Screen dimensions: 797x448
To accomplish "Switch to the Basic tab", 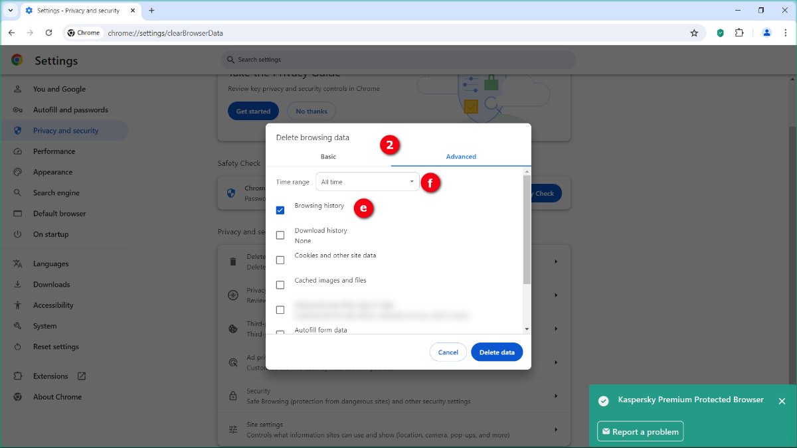I will (x=328, y=157).
